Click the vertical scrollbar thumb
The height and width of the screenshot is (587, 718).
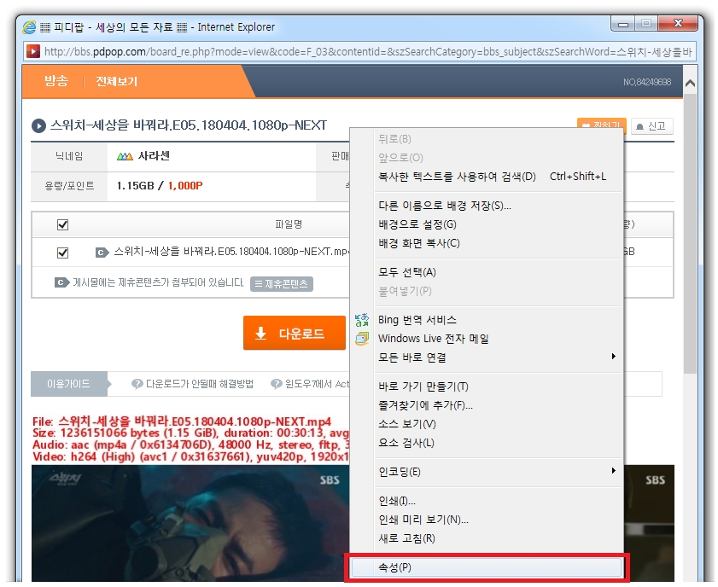[x=690, y=233]
